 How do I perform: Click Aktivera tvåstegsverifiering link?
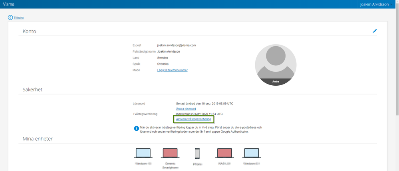pyautogui.click(x=193, y=119)
